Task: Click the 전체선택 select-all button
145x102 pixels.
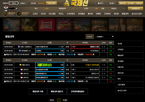Action: (x=90, y=37)
